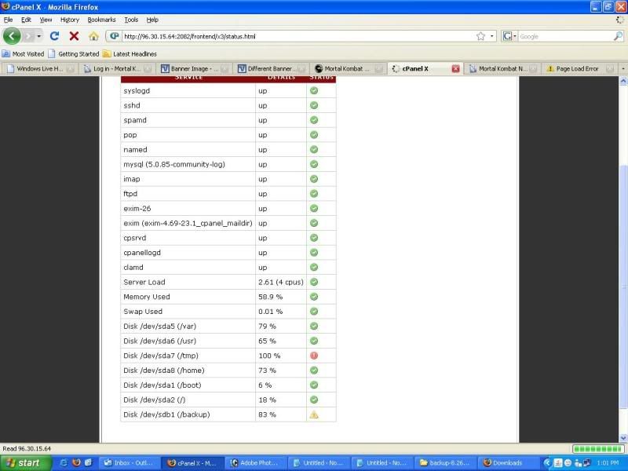Click red error icon for /dev/sda7 (/tmp)
628x471 pixels.
point(314,356)
